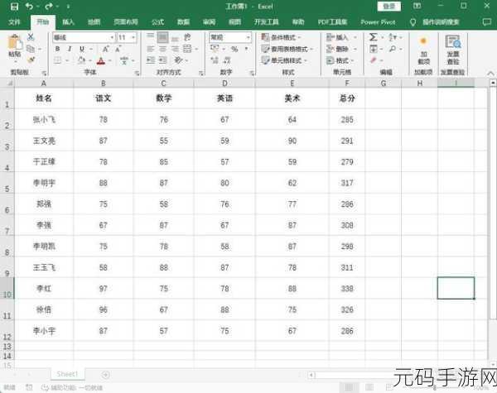The image size is (497, 393).
Task: Open the number format combo box
Action: [x=230, y=37]
